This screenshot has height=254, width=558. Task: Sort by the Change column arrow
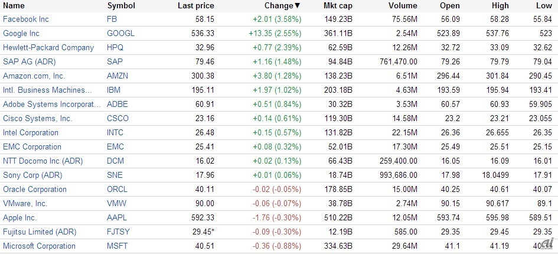tap(298, 6)
